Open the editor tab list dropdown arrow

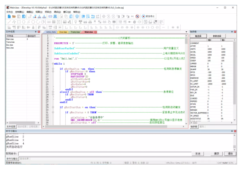tap(186, 32)
